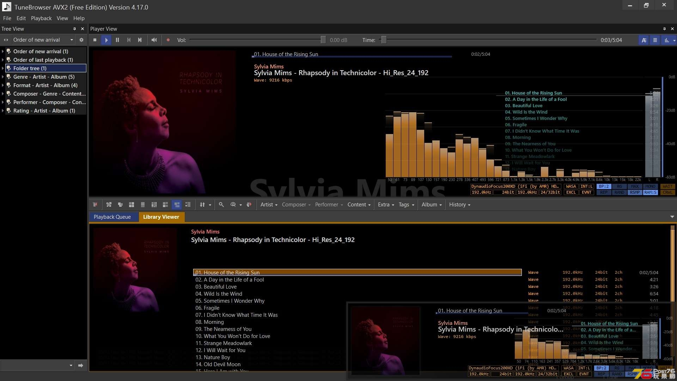677x381 pixels.
Task: Click the clear-list icon in library toolbar
Action: [x=95, y=205]
